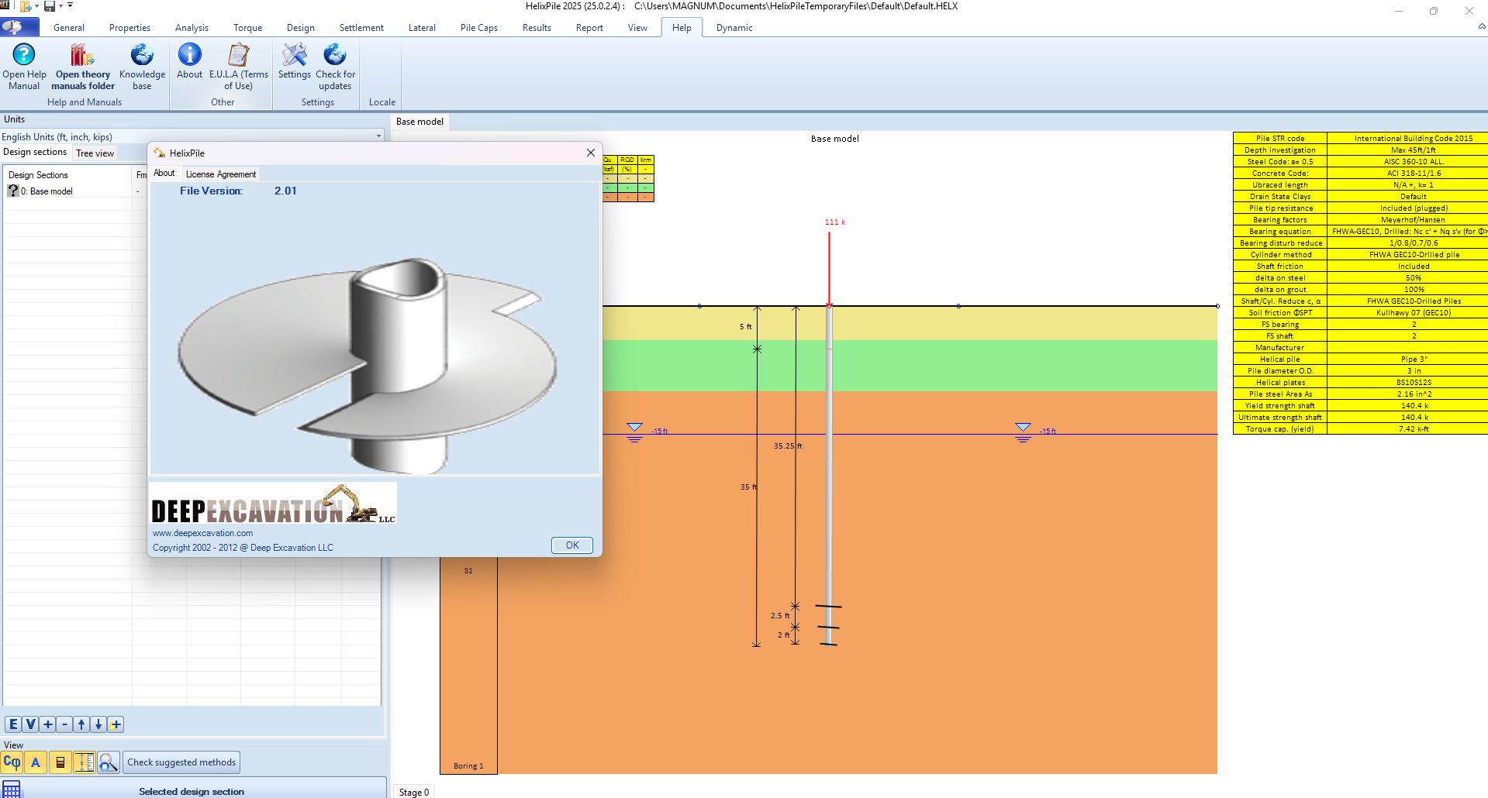Select the About tab in HelixPile dialog
1488x798 pixels.
[x=164, y=174]
